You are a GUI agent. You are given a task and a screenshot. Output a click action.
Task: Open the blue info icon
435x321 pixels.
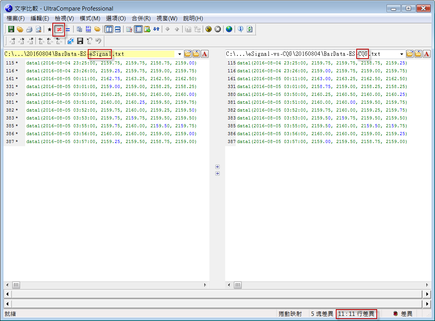(x=241, y=29)
